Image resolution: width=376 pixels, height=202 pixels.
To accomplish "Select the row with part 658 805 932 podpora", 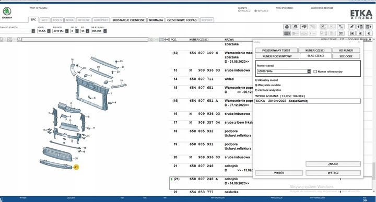I will point(211,133).
